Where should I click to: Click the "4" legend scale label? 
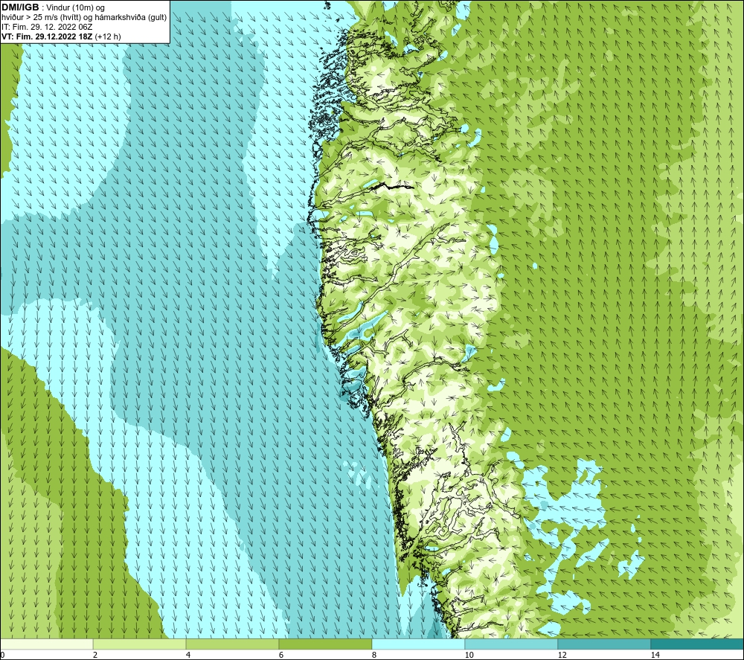point(188,655)
